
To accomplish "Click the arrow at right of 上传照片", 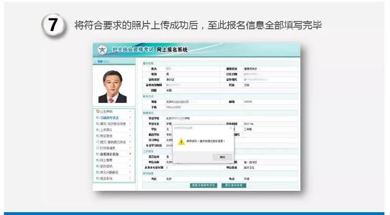I will 130,129.
